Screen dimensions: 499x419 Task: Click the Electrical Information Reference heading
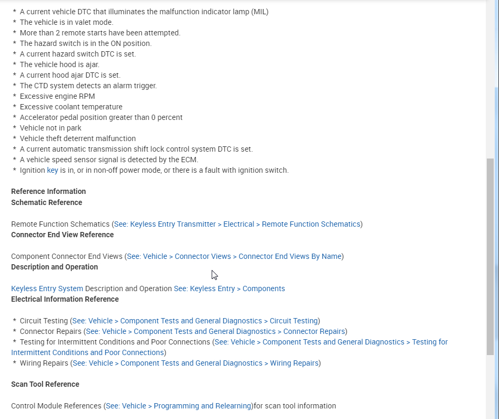(x=65, y=299)
